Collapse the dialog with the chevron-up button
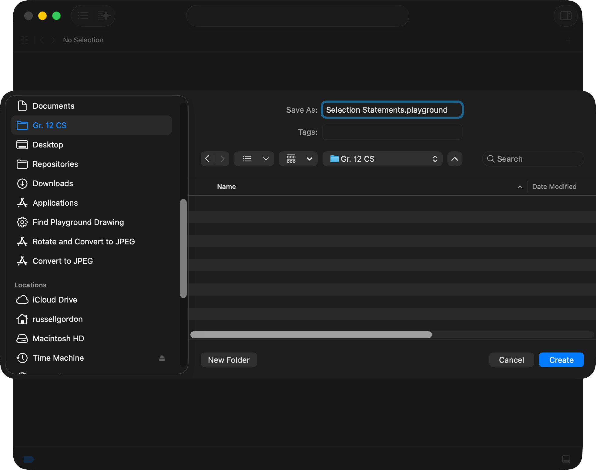The height and width of the screenshot is (470, 596). coord(454,159)
